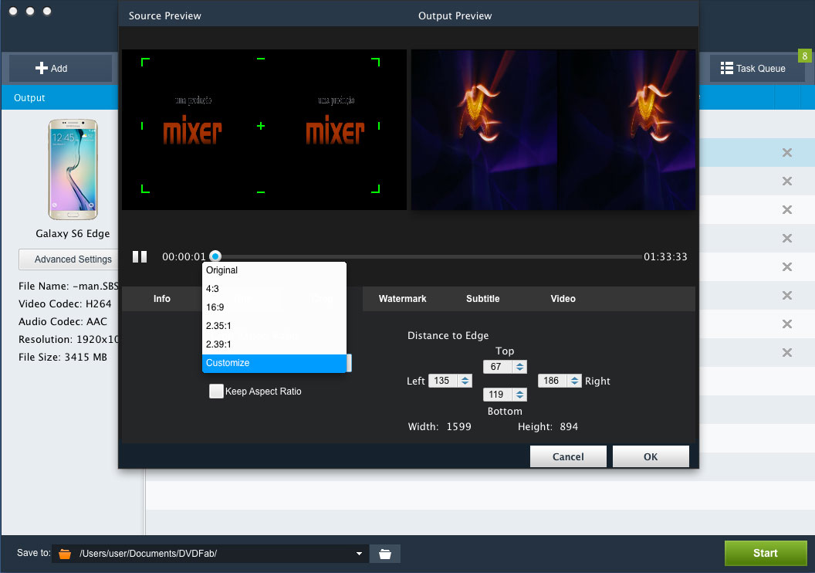Switch to the Info tab
The width and height of the screenshot is (815, 573).
[161, 298]
